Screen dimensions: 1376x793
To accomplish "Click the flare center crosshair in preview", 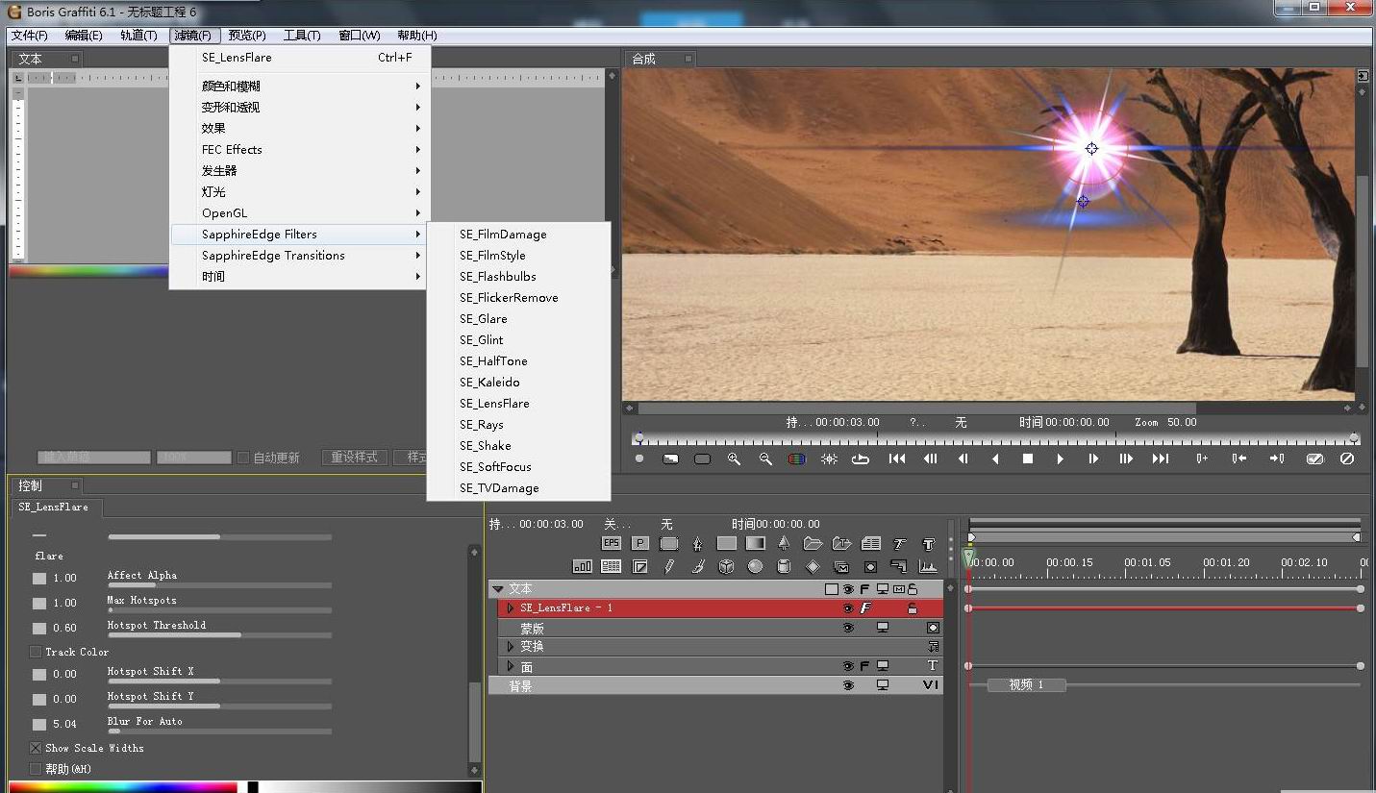I will tap(1091, 148).
